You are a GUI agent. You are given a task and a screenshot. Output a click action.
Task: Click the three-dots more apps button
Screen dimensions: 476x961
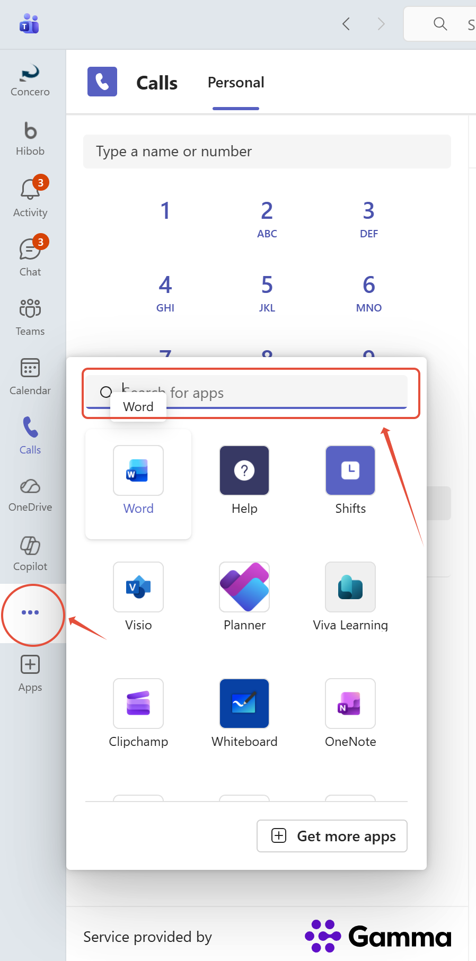click(30, 612)
